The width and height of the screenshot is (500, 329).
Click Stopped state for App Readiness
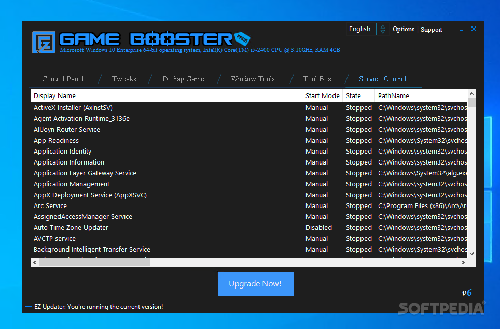click(x=359, y=141)
